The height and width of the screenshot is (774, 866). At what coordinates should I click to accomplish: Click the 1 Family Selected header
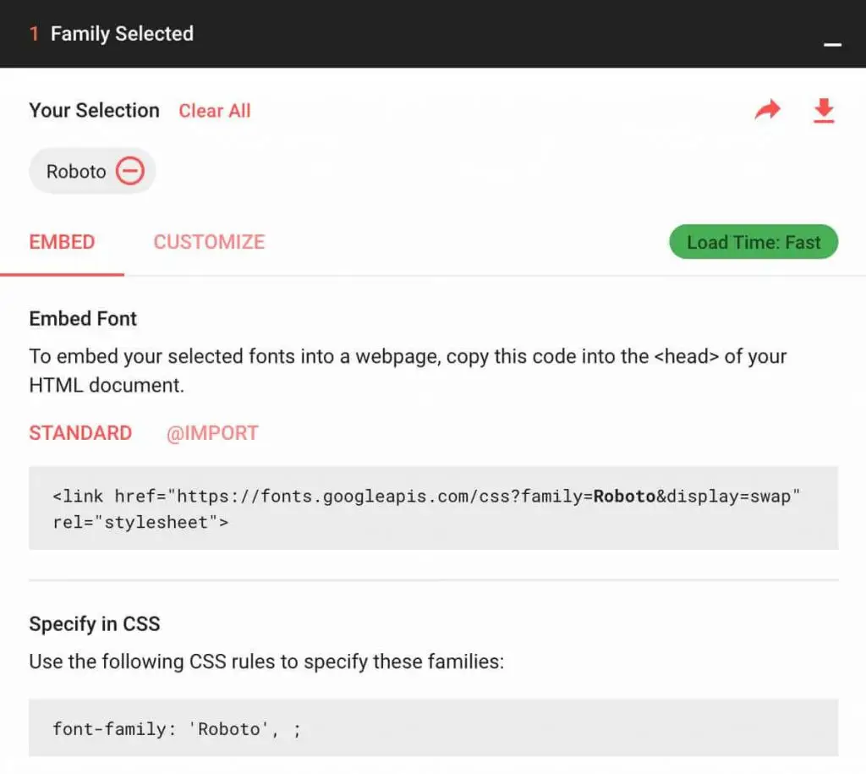coord(121,34)
